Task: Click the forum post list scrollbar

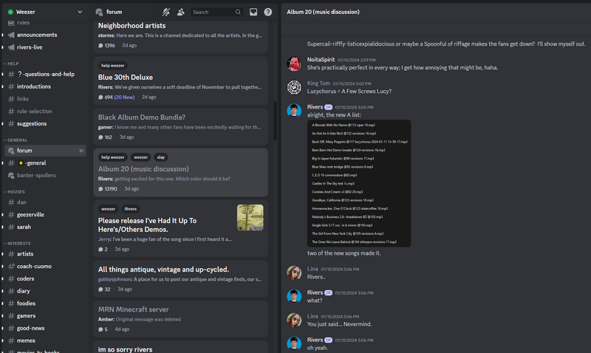Action: (x=275, y=126)
